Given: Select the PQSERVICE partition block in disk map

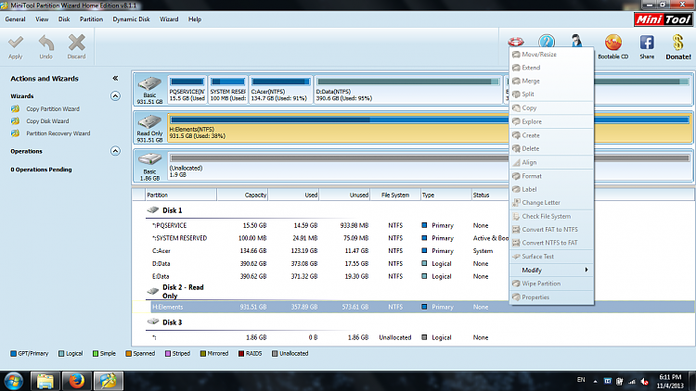Looking at the screenshot, I should pos(187,90).
